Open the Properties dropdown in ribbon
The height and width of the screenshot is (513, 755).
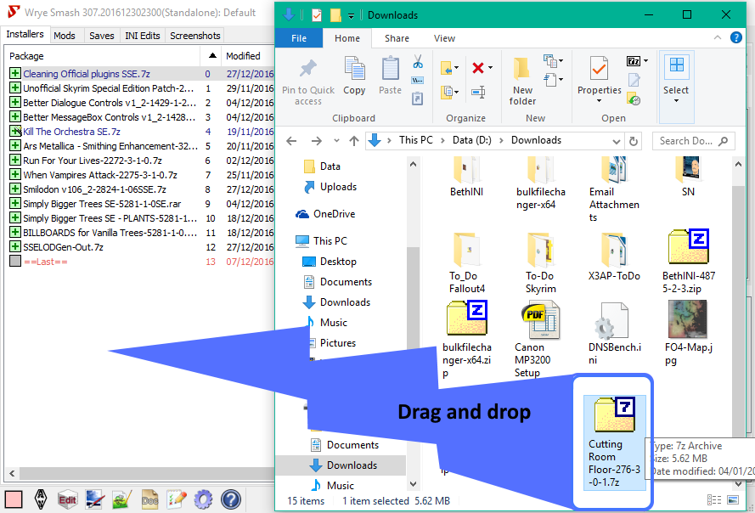(600, 100)
